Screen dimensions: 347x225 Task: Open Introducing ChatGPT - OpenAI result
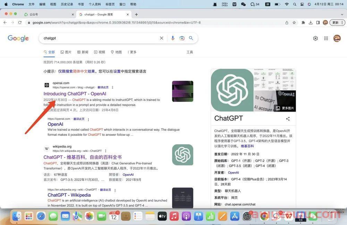75,94
